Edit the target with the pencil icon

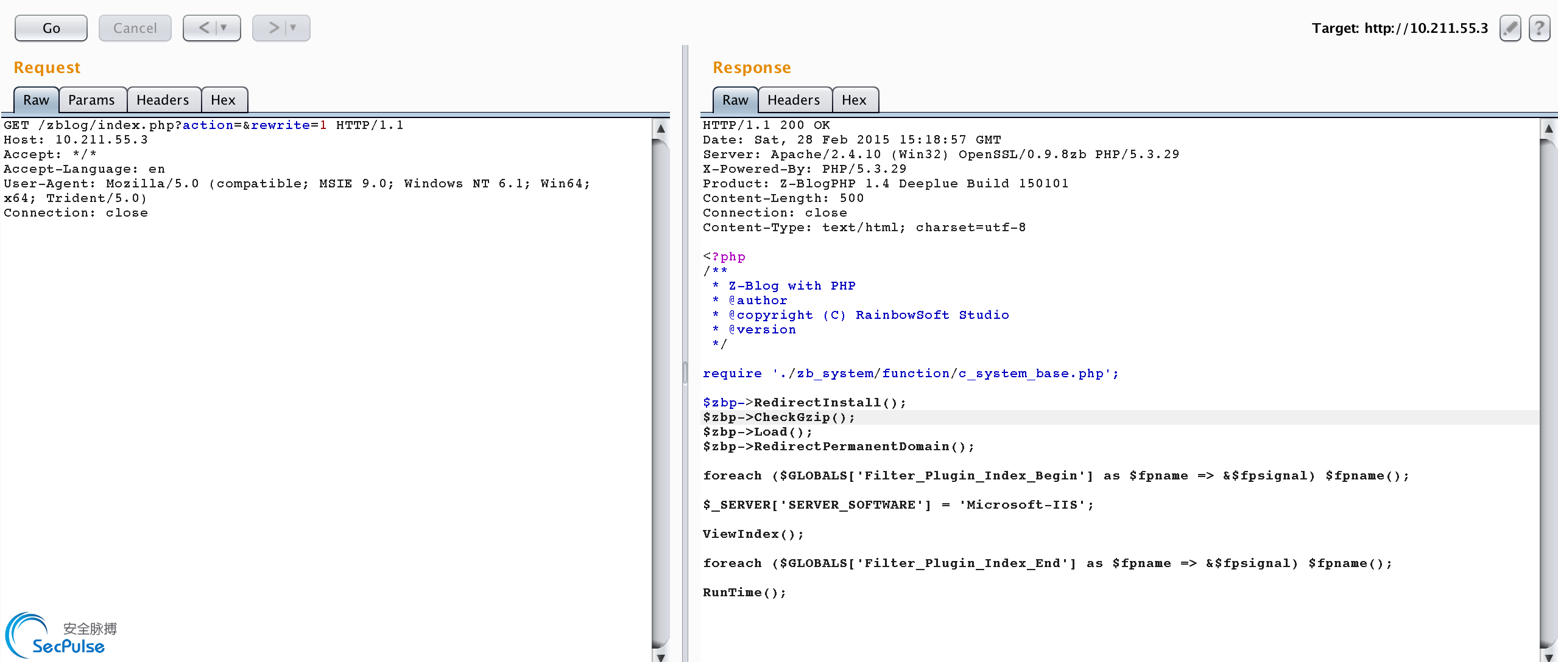coord(1510,28)
